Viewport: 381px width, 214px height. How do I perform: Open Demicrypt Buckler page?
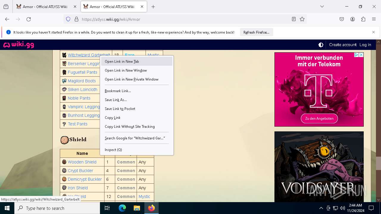85,179
